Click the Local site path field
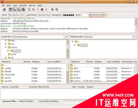This screenshot has height=108, width=138. 38,37
